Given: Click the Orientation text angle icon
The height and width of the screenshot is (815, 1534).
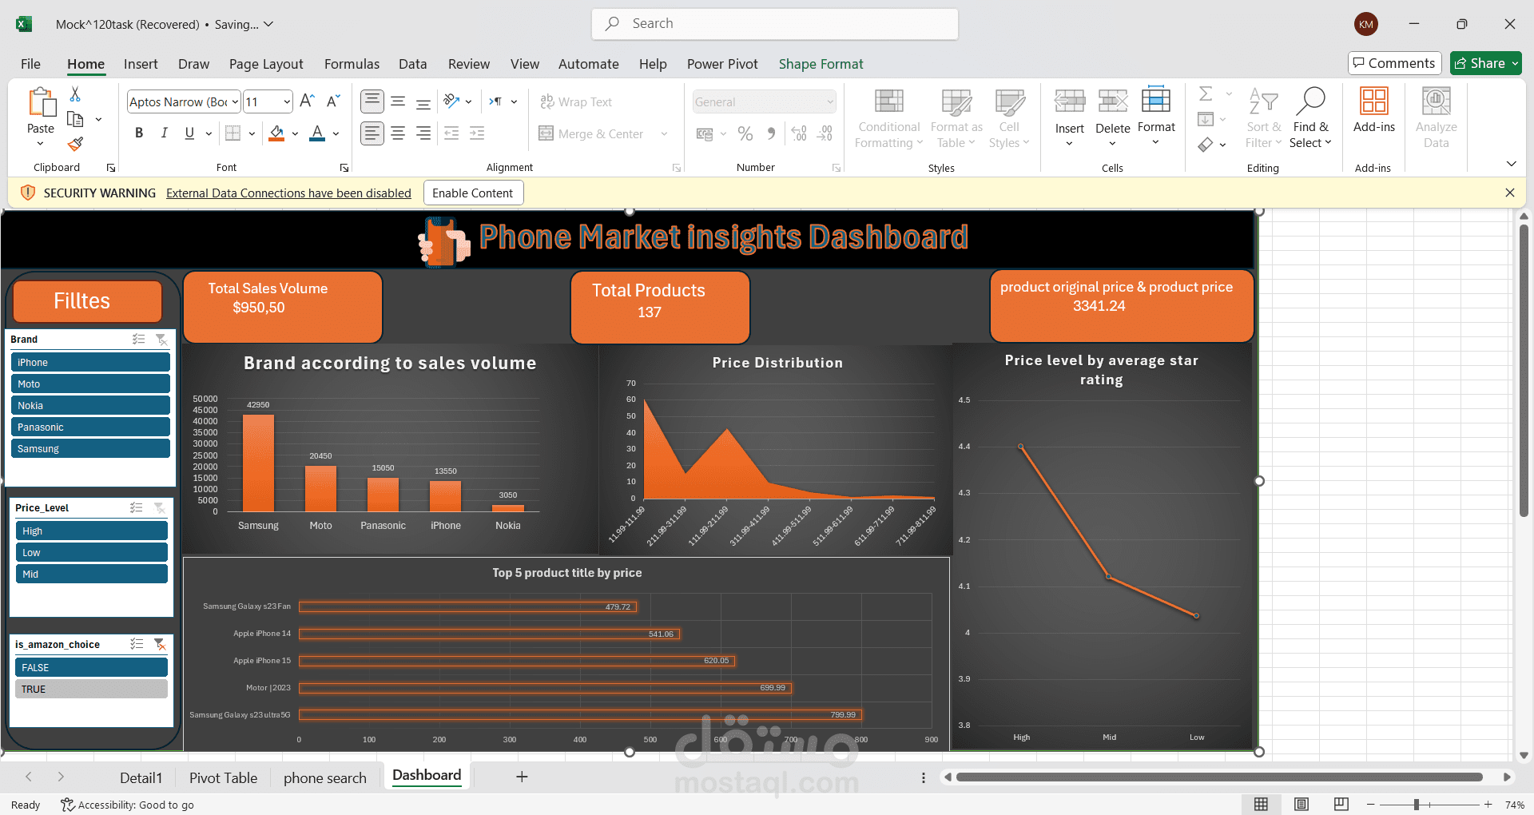Looking at the screenshot, I should point(452,101).
